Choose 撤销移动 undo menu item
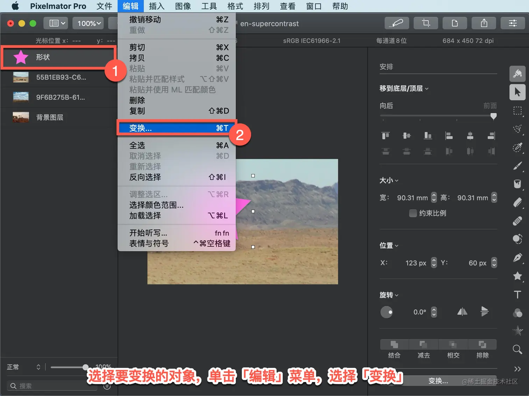Image resolution: width=529 pixels, height=396 pixels. [177, 20]
